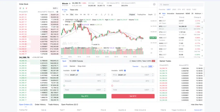
Task: Show both buys and sells order book view icon
Action: pos(20,8)
